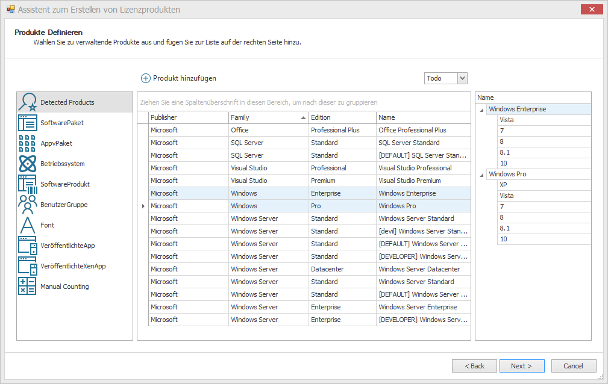Image resolution: width=608 pixels, height=384 pixels.
Task: Select the Windows Server Datacenter row
Action: 310,269
